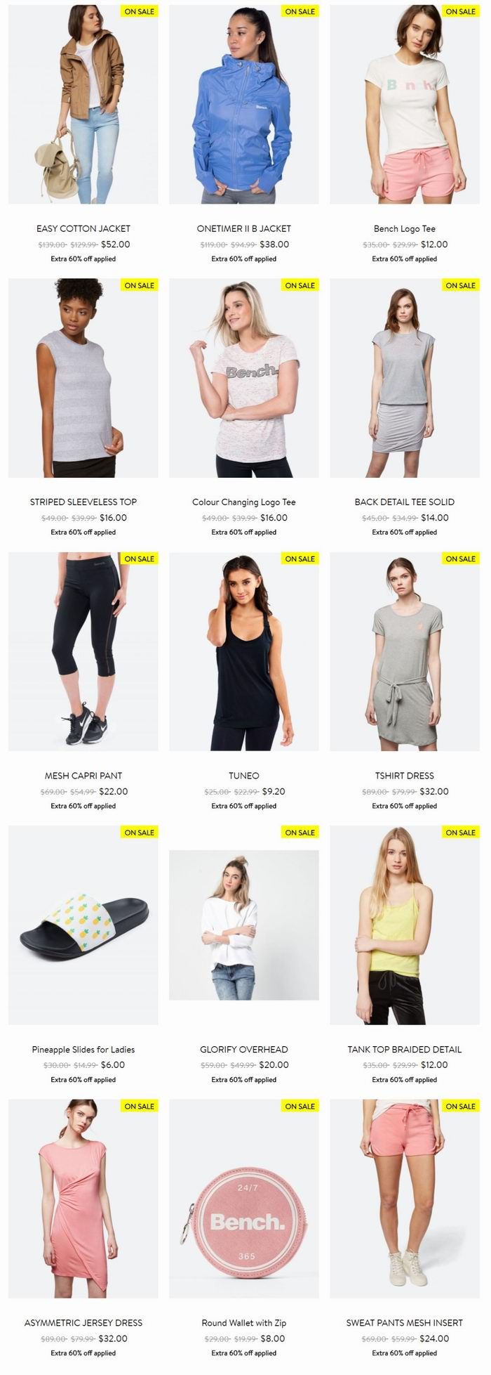Click the Back Detail Tee Solid title
The image size is (491, 1375).
pyautogui.click(x=405, y=502)
